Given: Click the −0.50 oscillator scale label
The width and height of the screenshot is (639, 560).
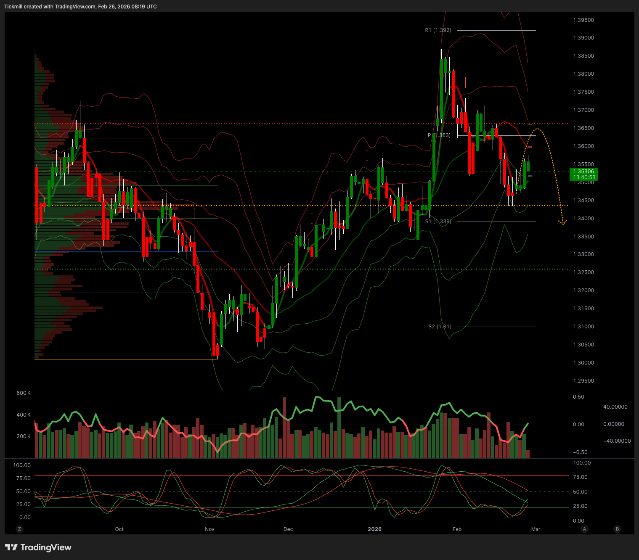Looking at the screenshot, I should coord(580,452).
